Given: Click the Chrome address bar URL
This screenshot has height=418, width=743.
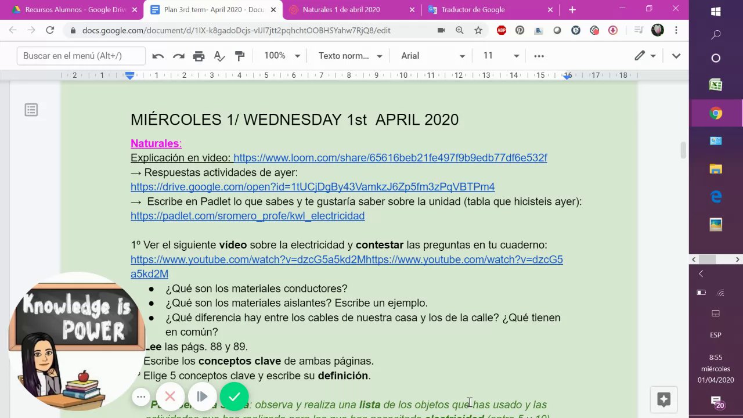Looking at the screenshot, I should tap(236, 30).
